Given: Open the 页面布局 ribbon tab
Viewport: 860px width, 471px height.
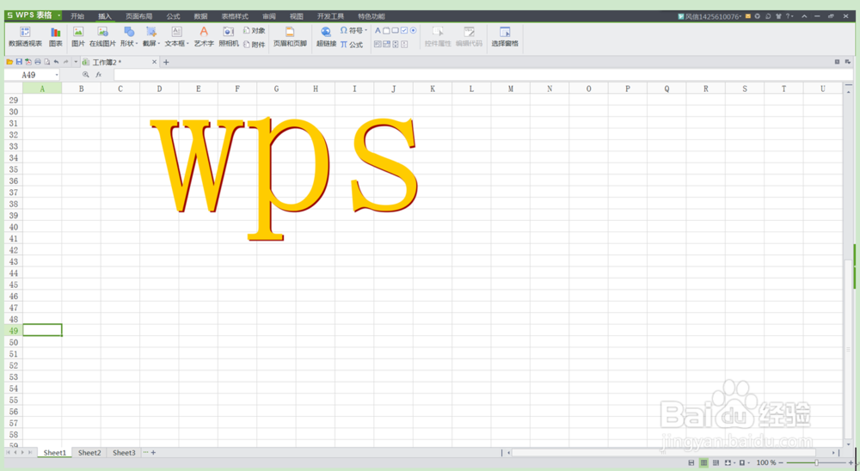Looking at the screenshot, I should [x=138, y=16].
